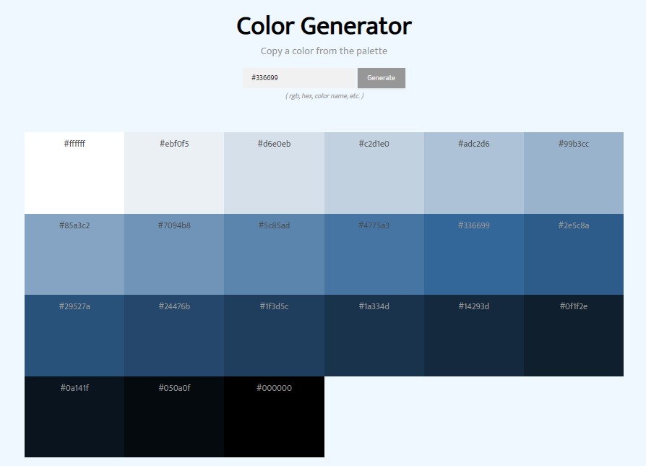Select the #1f3d5c dark swatch
646x466 pixels.
tap(274, 335)
